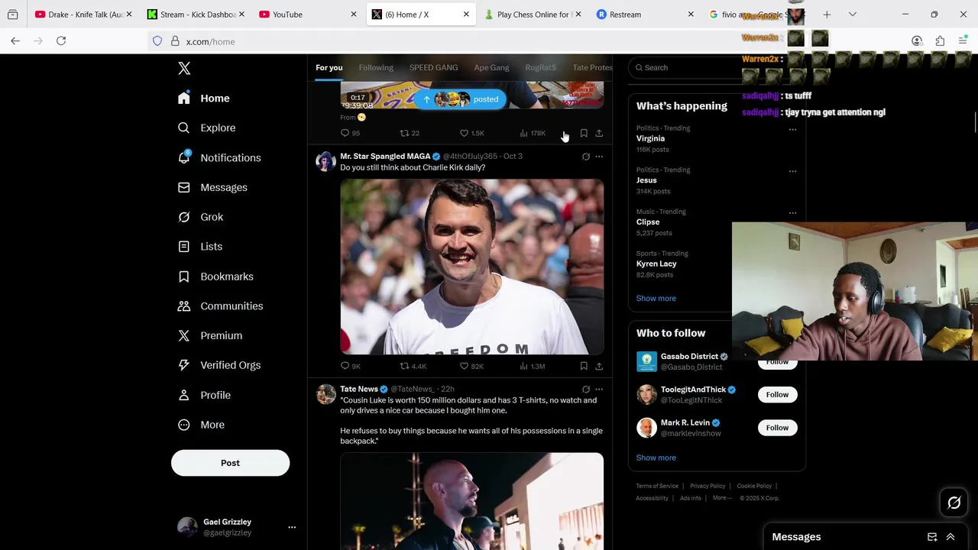The height and width of the screenshot is (550, 978).
Task: Show more under What's happening
Action: point(656,299)
